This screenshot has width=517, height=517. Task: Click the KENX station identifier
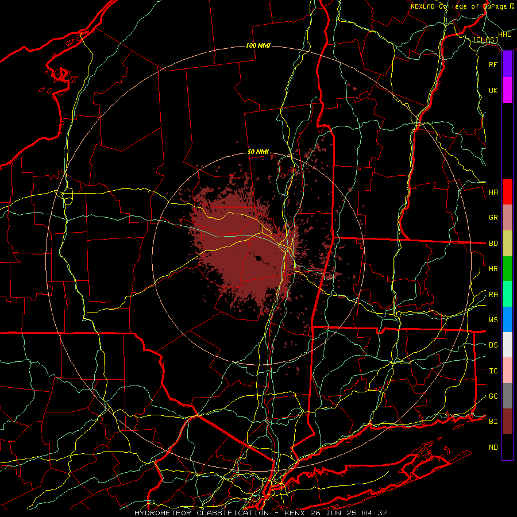[x=296, y=513]
